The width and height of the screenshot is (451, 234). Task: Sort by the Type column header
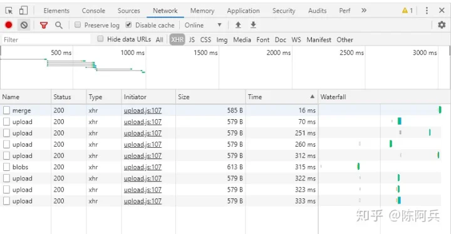pos(104,97)
